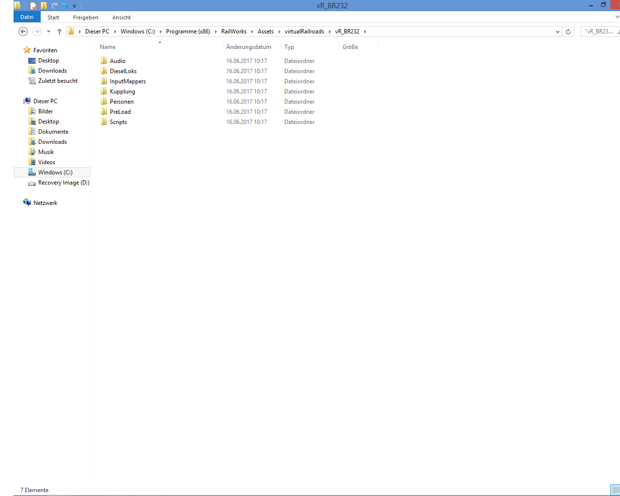This screenshot has width=620, height=496.
Task: Click the Personen folder icon
Action: click(x=104, y=102)
